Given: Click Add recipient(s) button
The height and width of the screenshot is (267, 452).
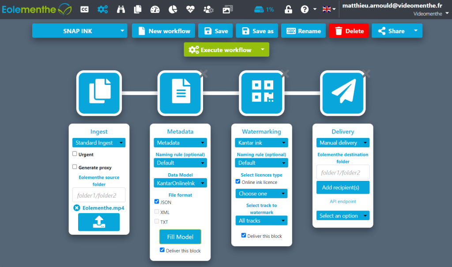Looking at the screenshot, I should pyautogui.click(x=343, y=187).
